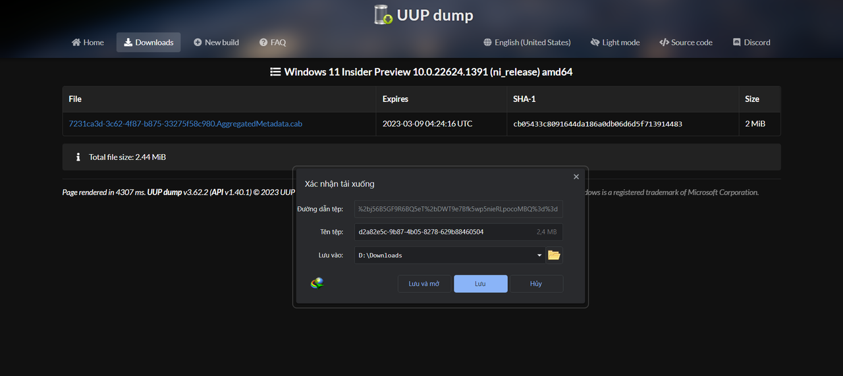Open the Discord link

[751, 42]
